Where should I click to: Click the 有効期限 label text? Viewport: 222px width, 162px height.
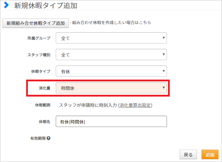(38, 138)
